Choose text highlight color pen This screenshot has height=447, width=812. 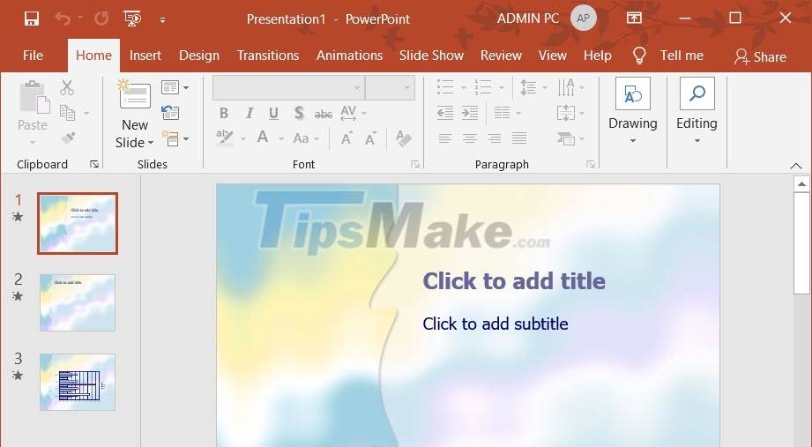[x=225, y=138]
